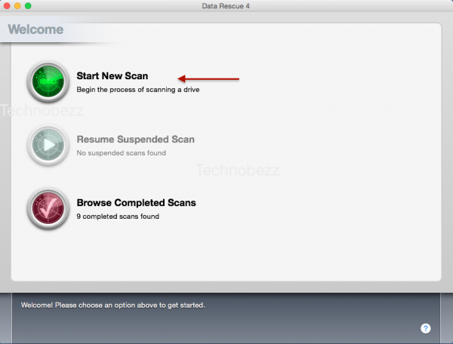Click the Technobezz watermark in the panel center
The image size is (453, 344).
237,170
